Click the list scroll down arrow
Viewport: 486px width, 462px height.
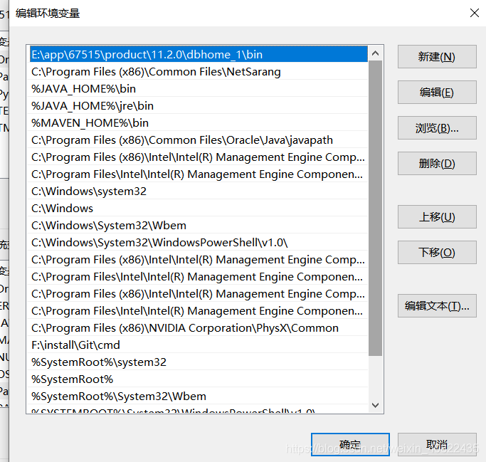pos(375,405)
